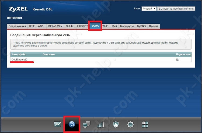
Task: Click the Описание column header
Action: coord(49,54)
